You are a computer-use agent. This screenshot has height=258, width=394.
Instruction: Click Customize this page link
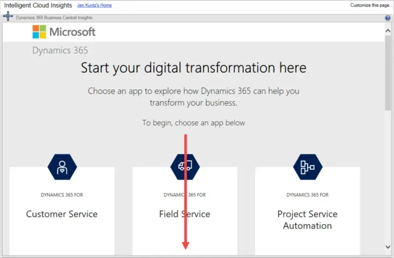370,5
